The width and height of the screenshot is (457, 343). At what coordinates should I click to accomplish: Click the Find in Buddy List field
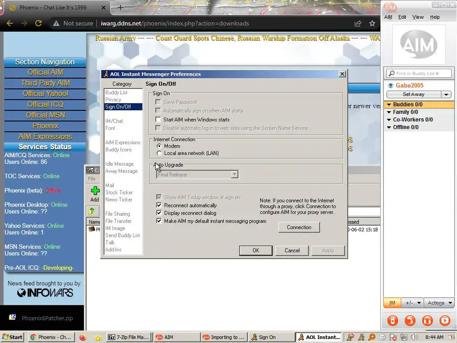(419, 74)
